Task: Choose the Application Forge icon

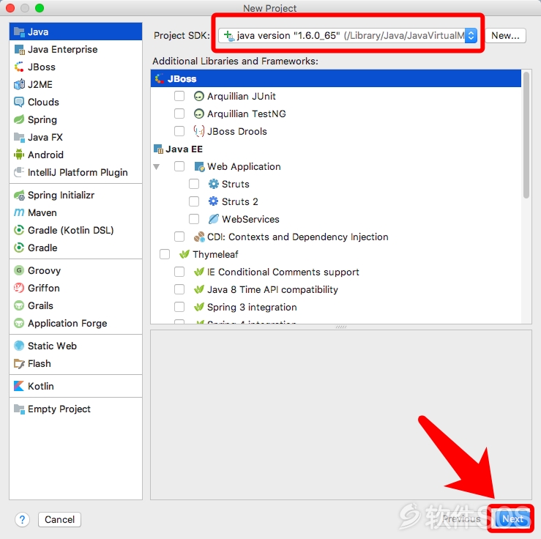Action: click(19, 323)
